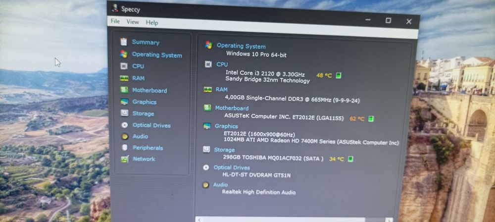The width and height of the screenshot is (495, 222).
Task: Click the green indicator next to motherboard 62 °C
Action: pos(371,118)
